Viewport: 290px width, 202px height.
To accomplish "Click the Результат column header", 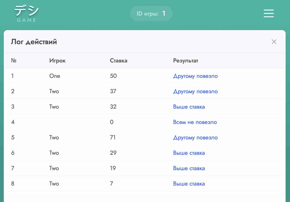I will point(185,61).
